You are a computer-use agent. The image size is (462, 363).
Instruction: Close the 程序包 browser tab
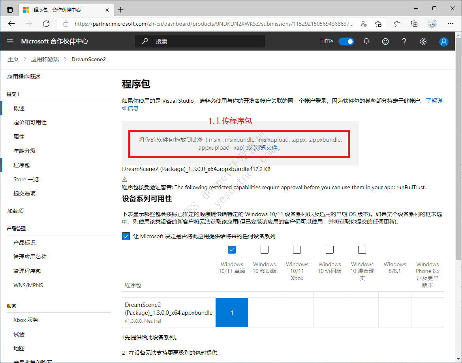[x=107, y=10]
